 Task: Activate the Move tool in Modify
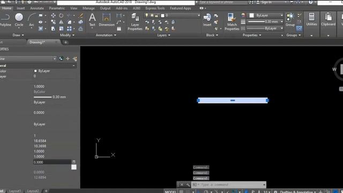point(53,16)
